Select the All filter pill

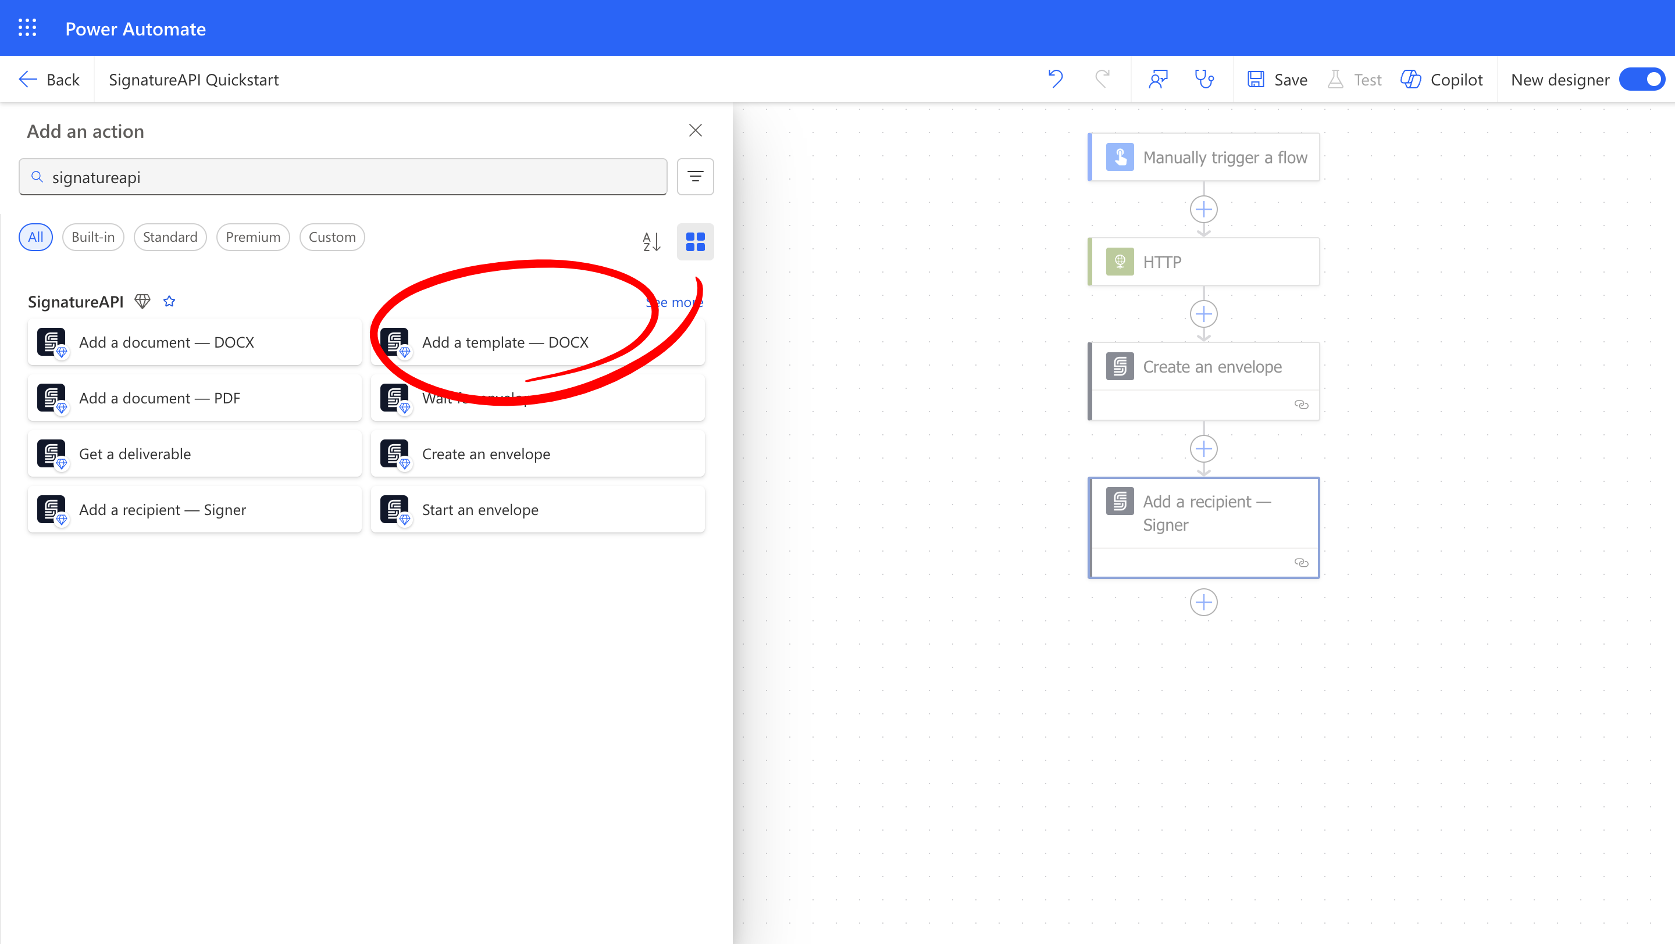35,237
